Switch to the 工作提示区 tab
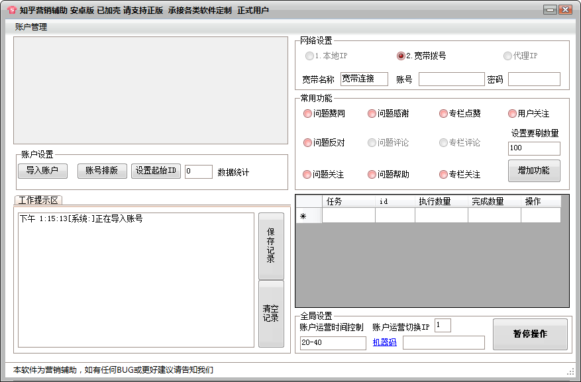Screen dimensions: 581x382 (38, 200)
